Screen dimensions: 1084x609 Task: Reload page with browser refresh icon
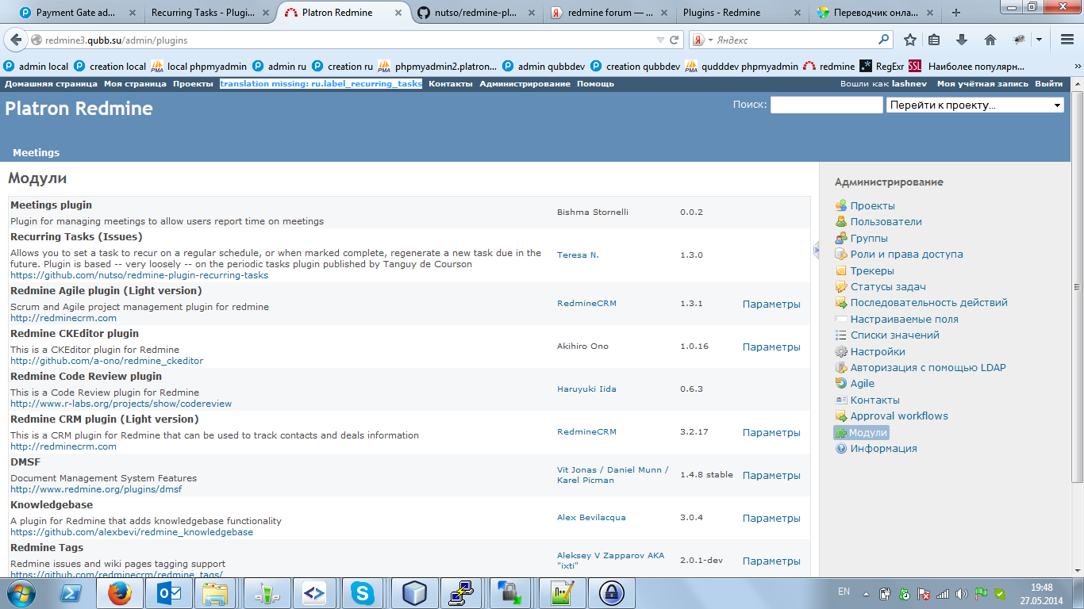tap(675, 40)
